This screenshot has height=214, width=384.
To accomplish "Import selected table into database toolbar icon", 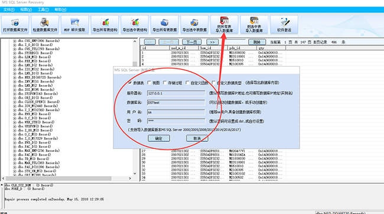I will 254,24.
